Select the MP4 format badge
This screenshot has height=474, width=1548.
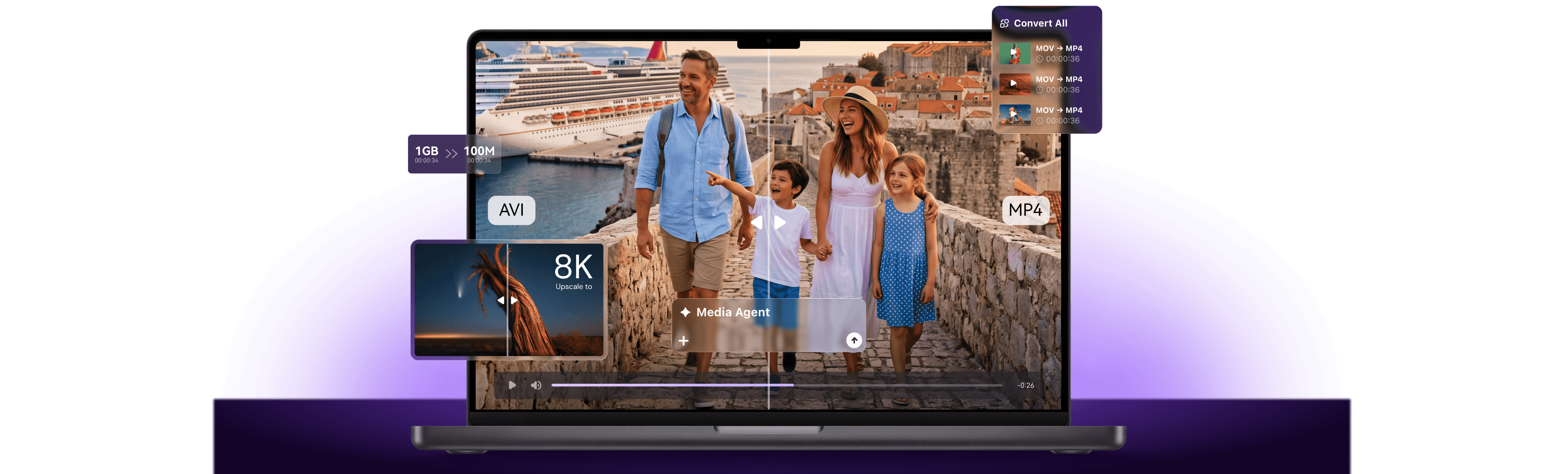1025,210
